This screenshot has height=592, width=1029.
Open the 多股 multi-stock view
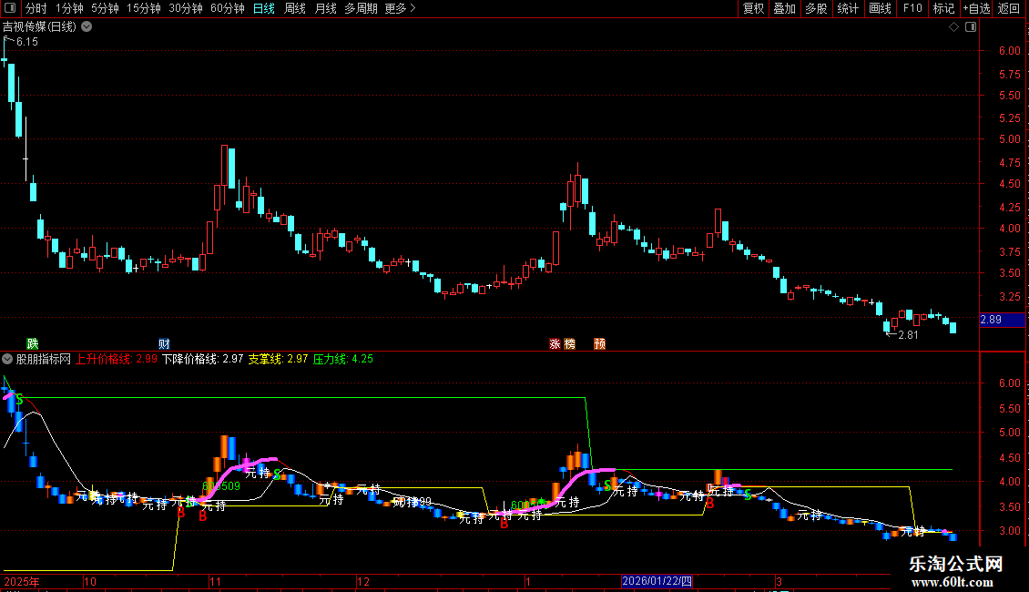pyautogui.click(x=816, y=8)
